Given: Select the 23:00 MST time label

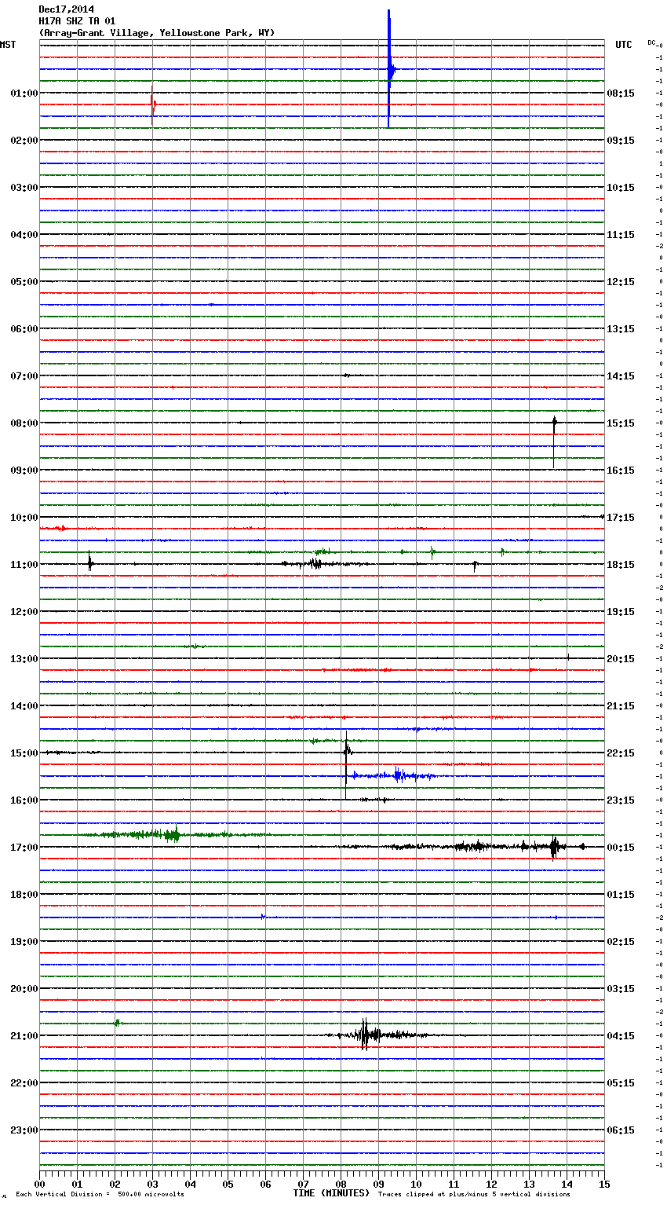Looking at the screenshot, I should tap(24, 1130).
